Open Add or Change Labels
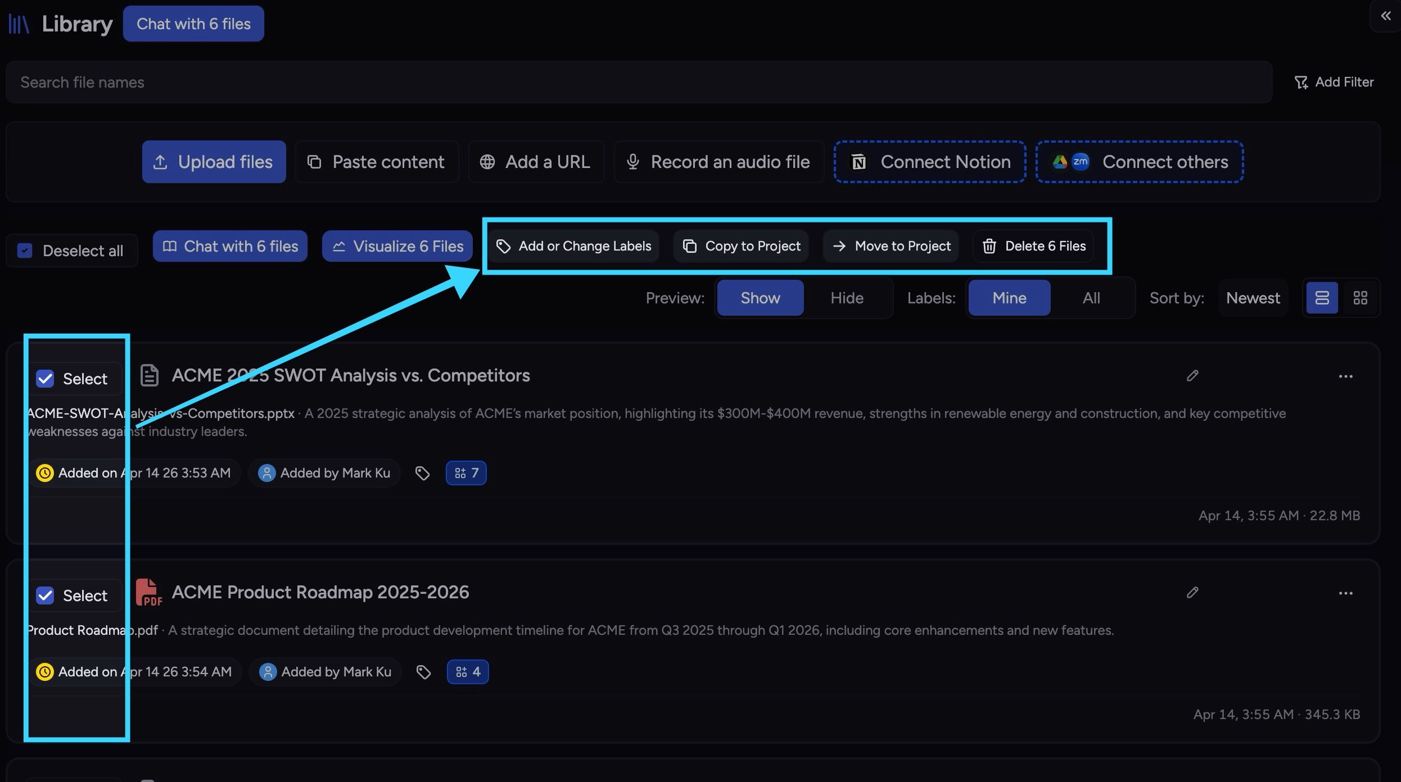The width and height of the screenshot is (1401, 782). point(573,246)
